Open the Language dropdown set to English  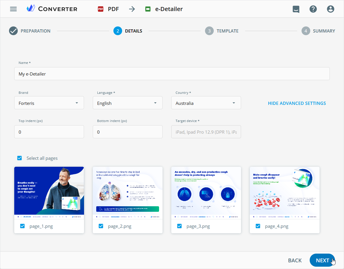[x=127, y=103]
